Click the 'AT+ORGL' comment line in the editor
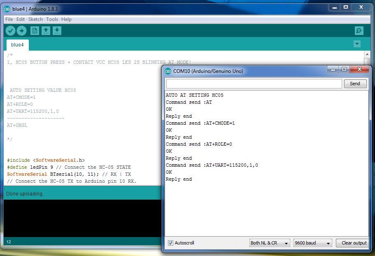 [x=17, y=125]
